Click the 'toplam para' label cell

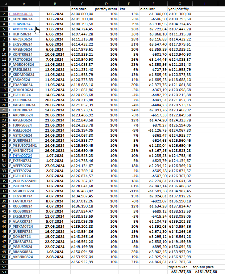(205, 267)
